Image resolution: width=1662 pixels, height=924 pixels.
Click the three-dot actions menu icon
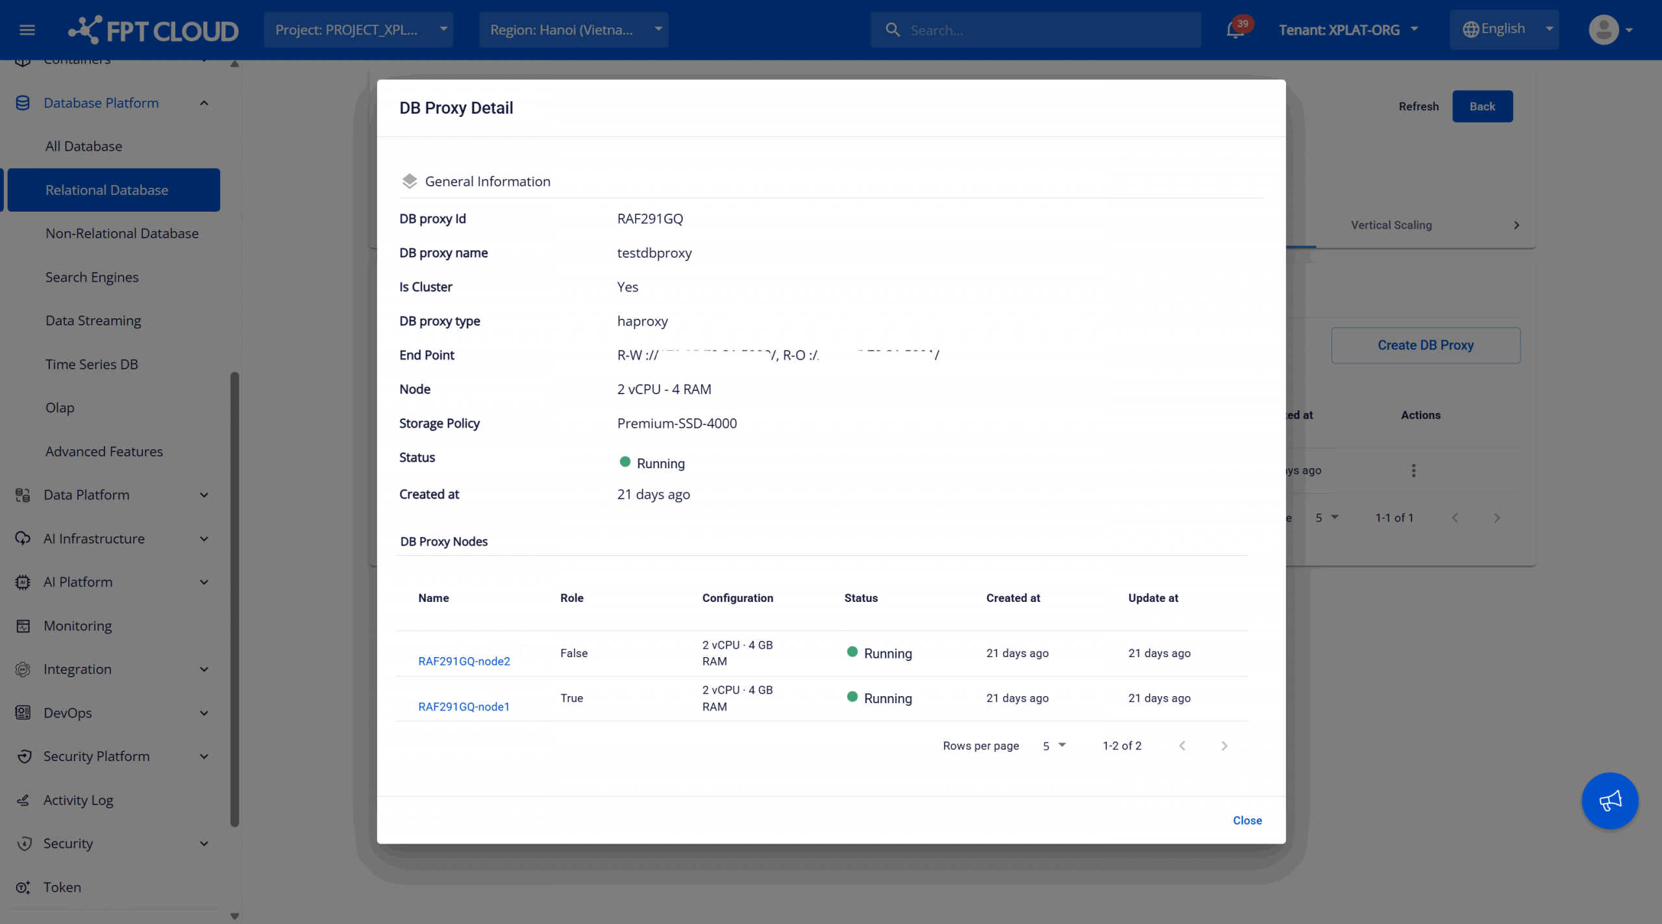point(1413,470)
